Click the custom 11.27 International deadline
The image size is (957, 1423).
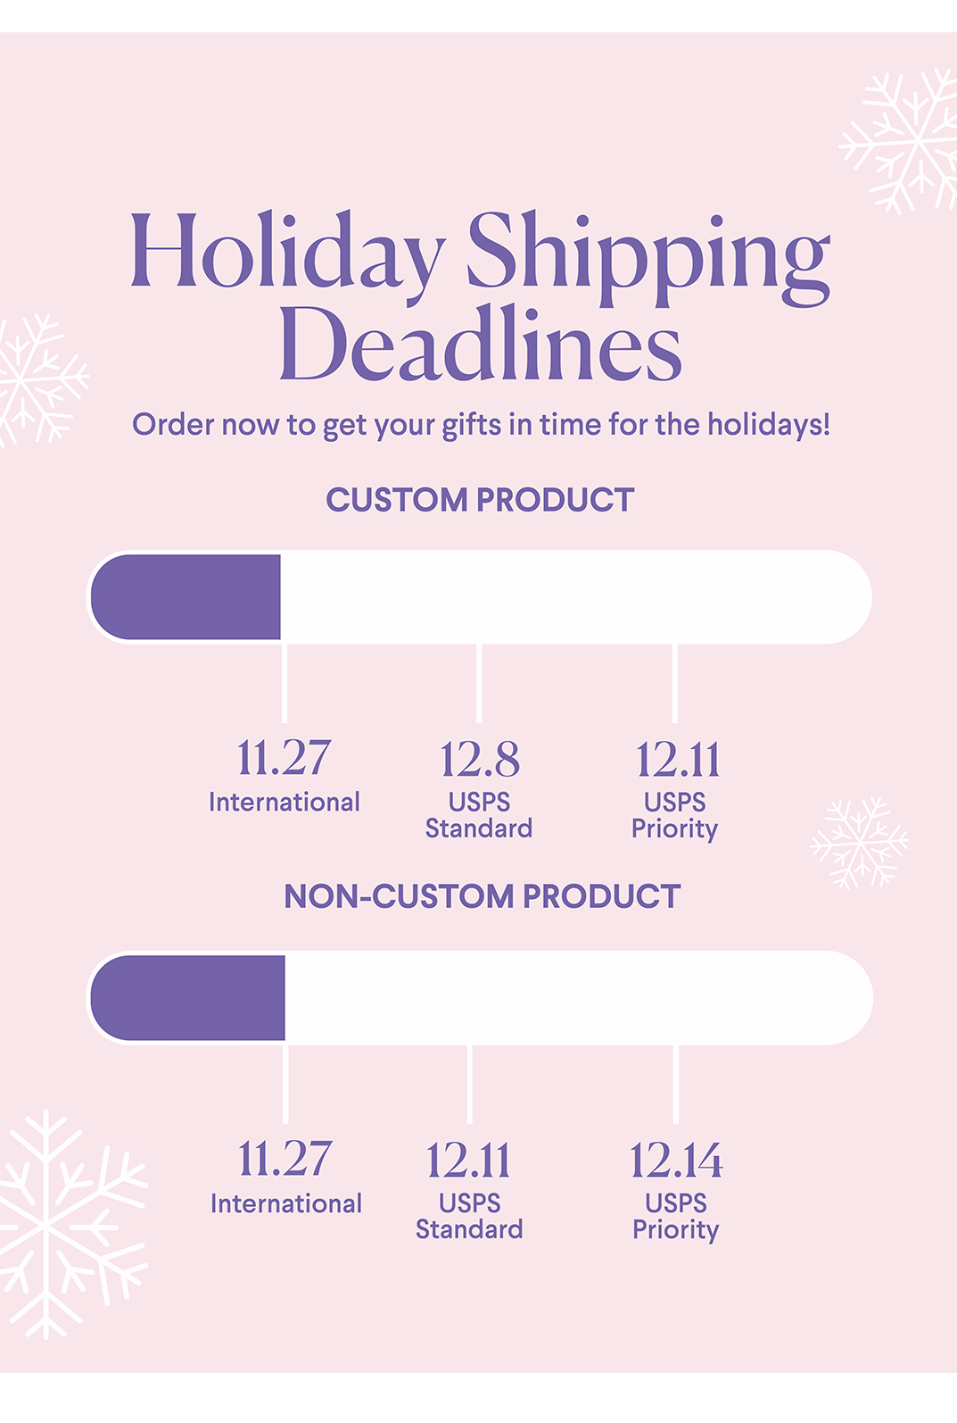pos(285,776)
